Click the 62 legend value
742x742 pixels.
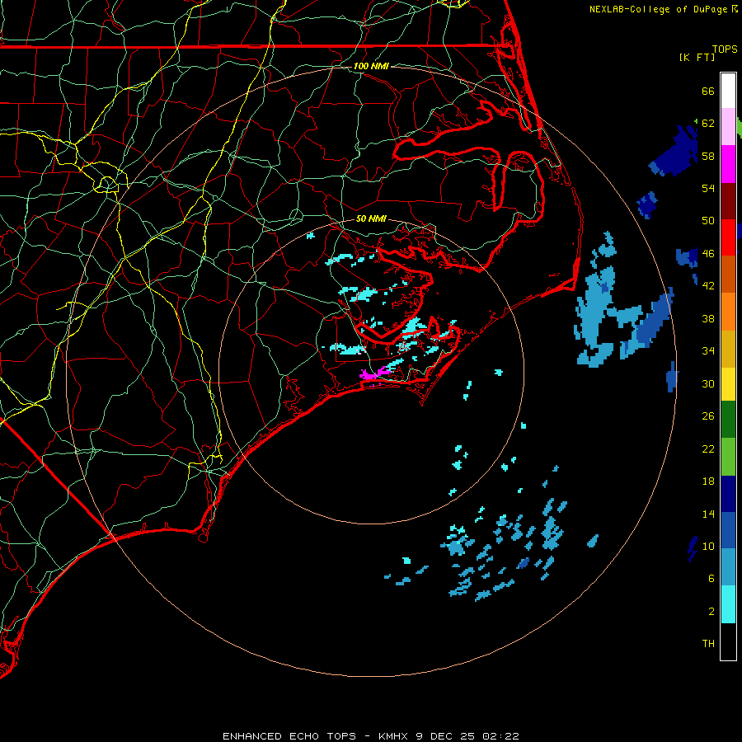708,124
